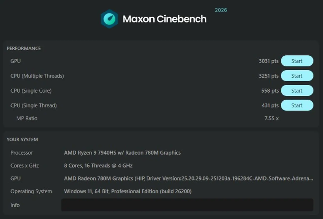
Task: Click the CPU Multiple Threads score 3251 pts
Action: 269,76
